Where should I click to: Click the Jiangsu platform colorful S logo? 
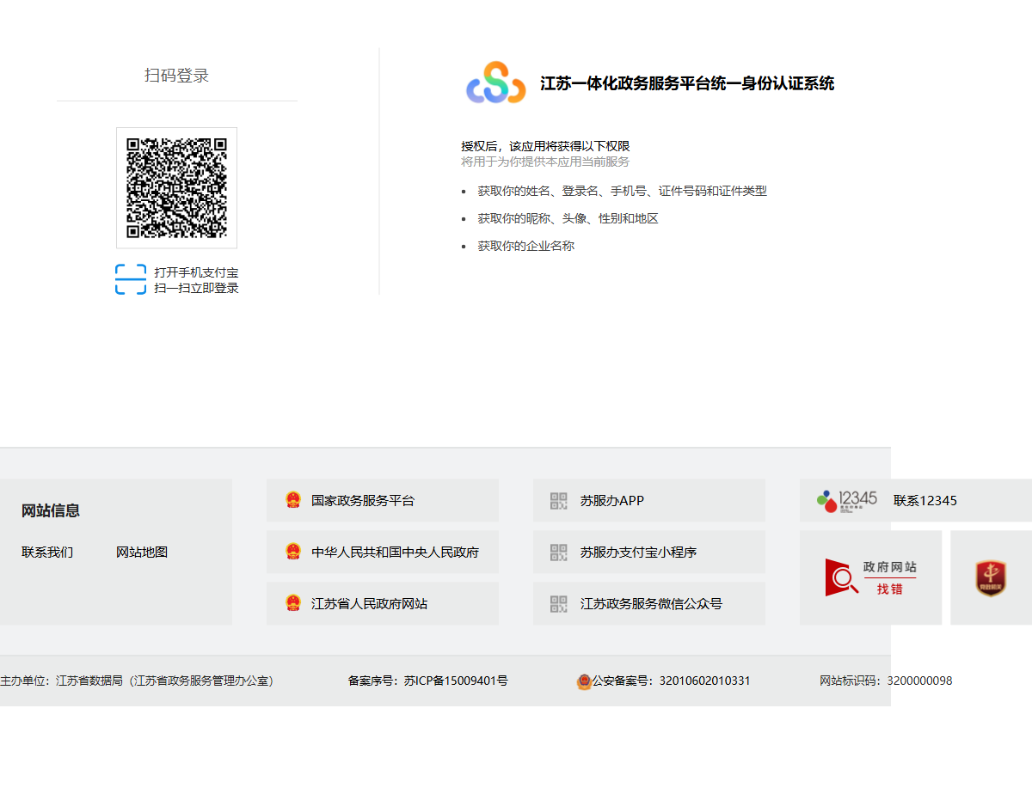(x=495, y=83)
